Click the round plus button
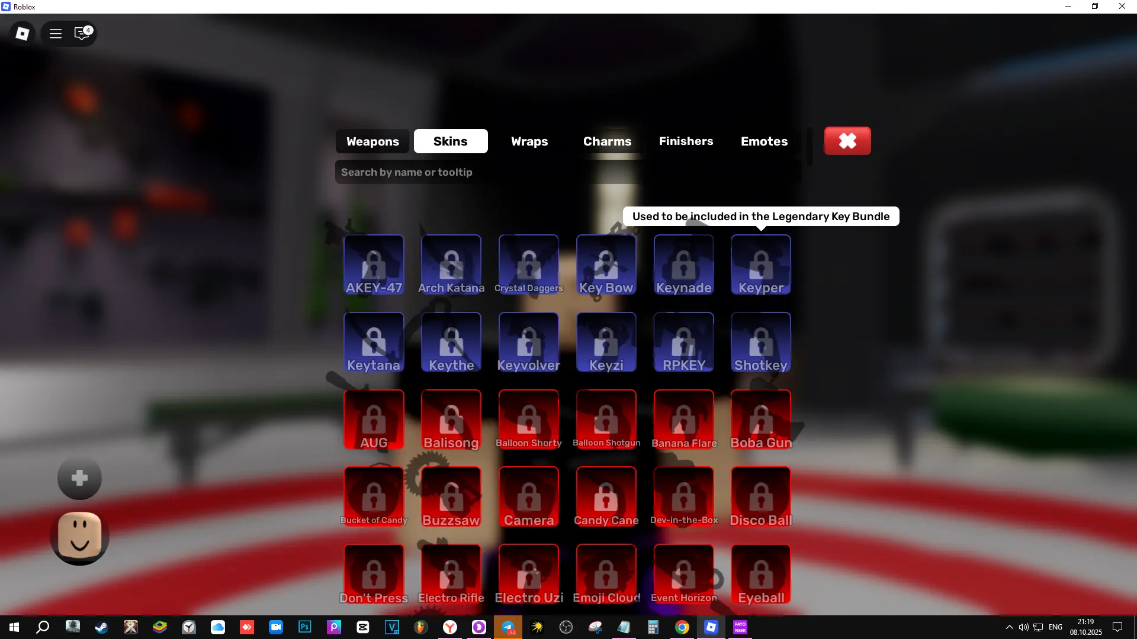The width and height of the screenshot is (1137, 639). (x=79, y=478)
